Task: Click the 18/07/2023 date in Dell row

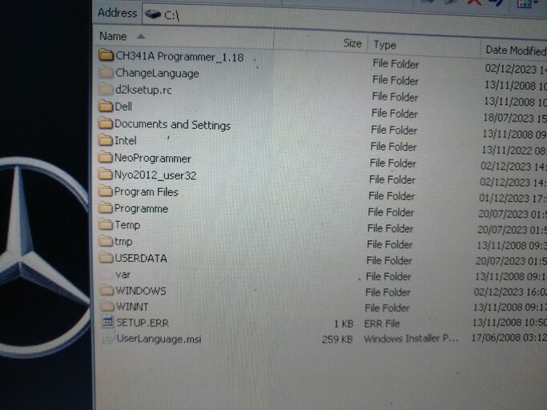Action: pyautogui.click(x=514, y=118)
